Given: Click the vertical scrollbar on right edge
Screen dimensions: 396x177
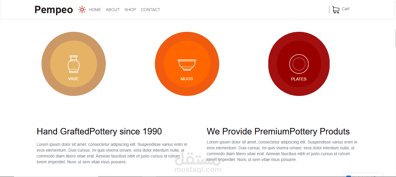Looking at the screenshot, I should pyautogui.click(x=395, y=38).
